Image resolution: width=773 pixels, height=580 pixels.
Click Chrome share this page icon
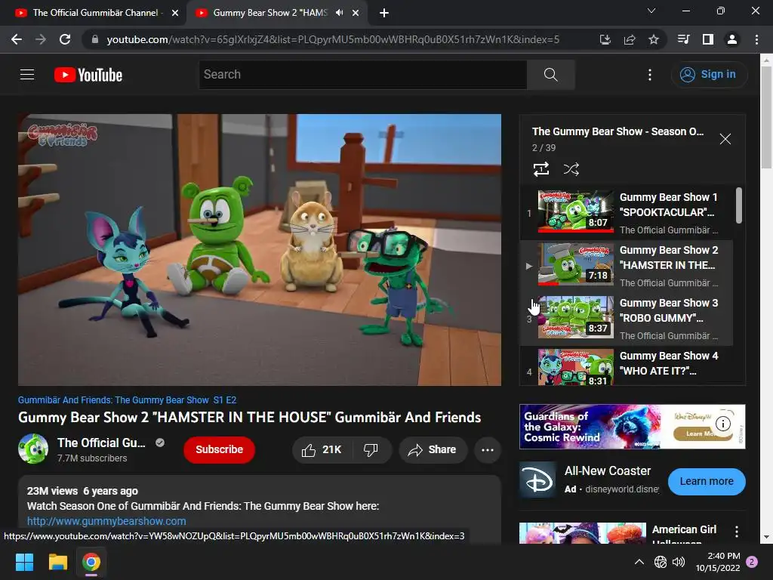point(630,39)
